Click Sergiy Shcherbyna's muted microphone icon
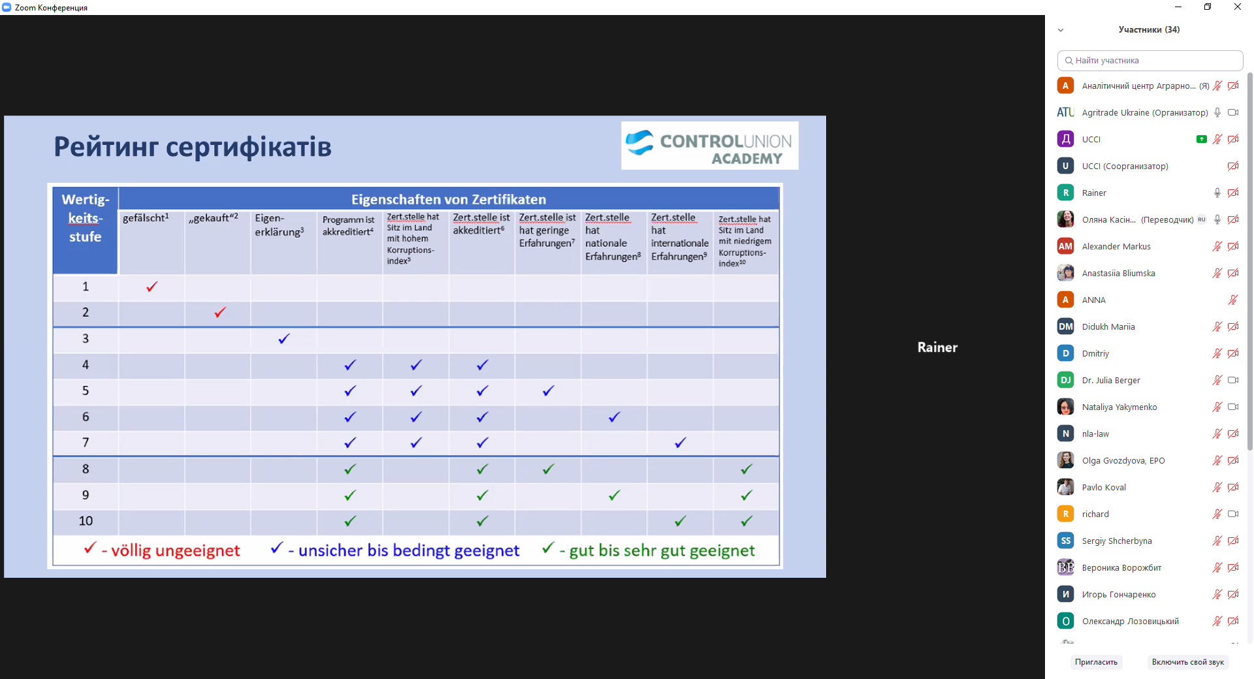The height and width of the screenshot is (679, 1254). pos(1217,541)
